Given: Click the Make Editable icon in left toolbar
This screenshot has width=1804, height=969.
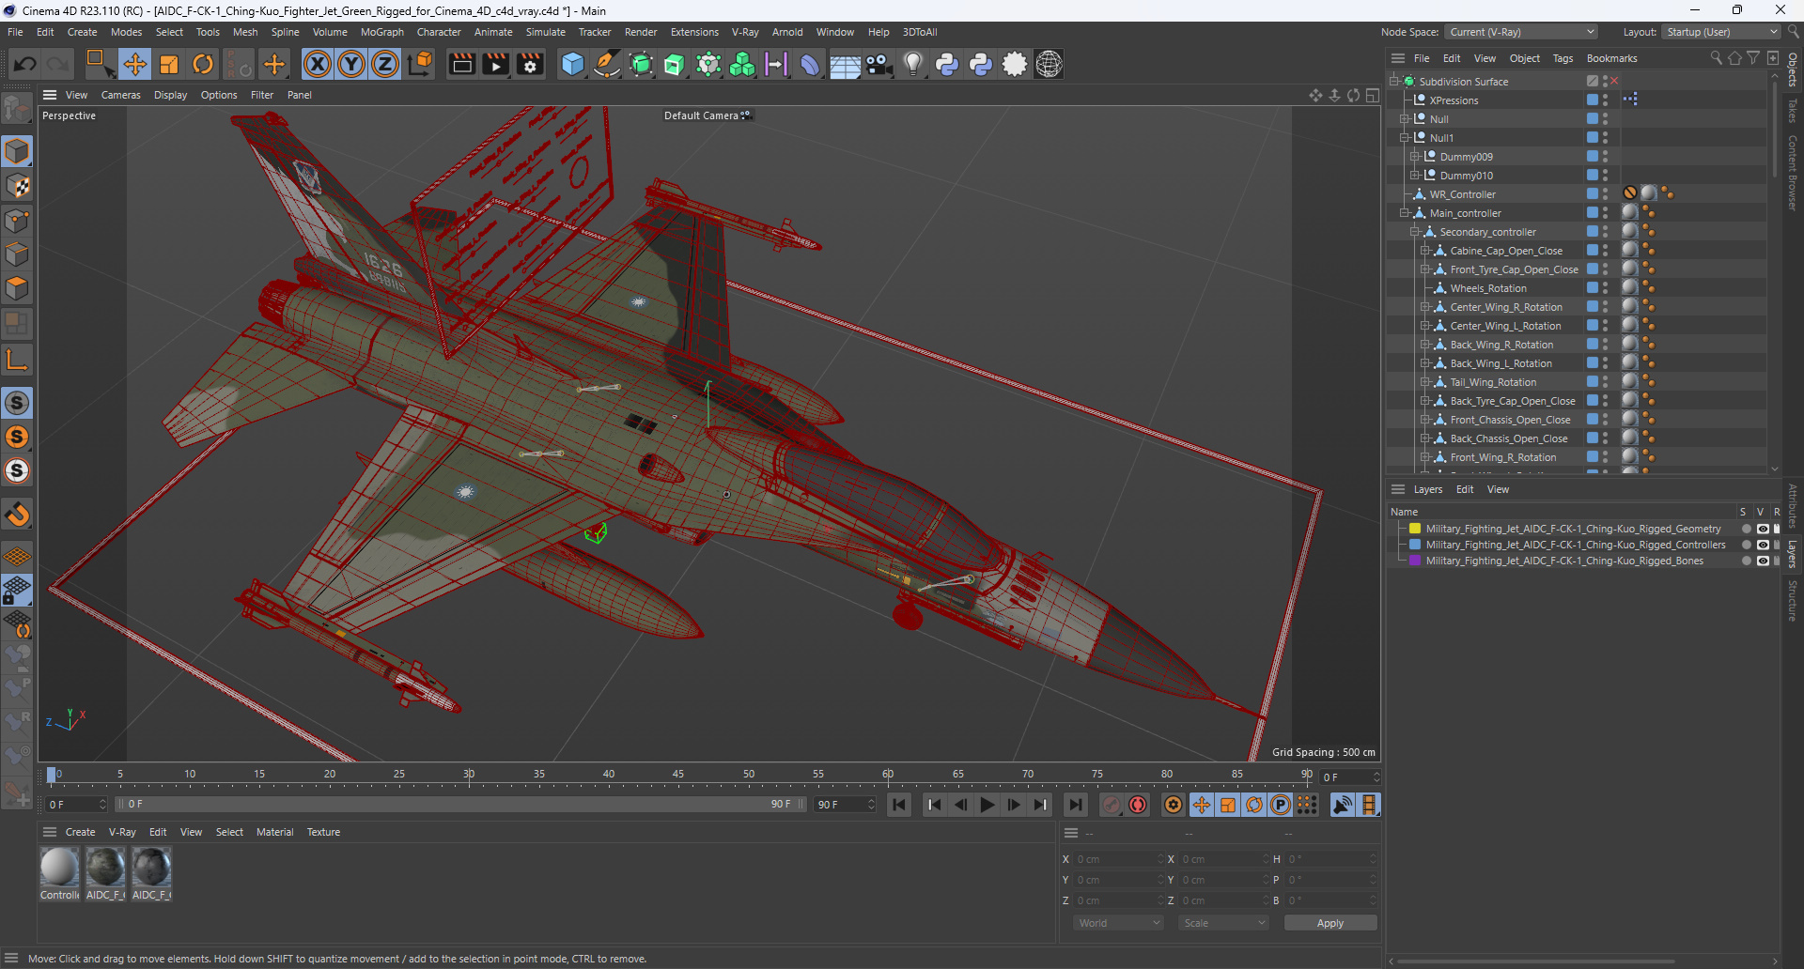Looking at the screenshot, I should point(17,109).
